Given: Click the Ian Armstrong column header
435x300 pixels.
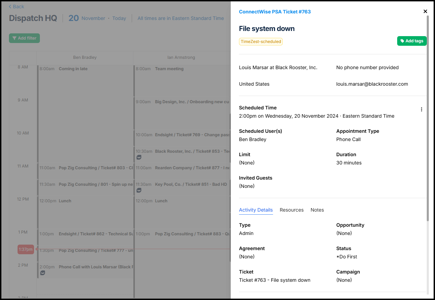Looking at the screenshot, I should [x=182, y=57].
